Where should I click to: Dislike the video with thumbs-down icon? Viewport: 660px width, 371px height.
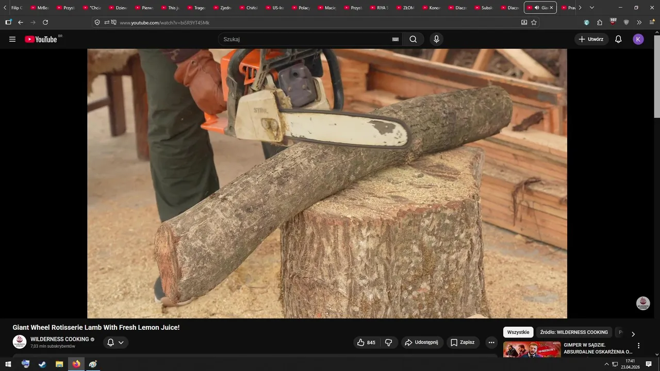pyautogui.click(x=389, y=342)
